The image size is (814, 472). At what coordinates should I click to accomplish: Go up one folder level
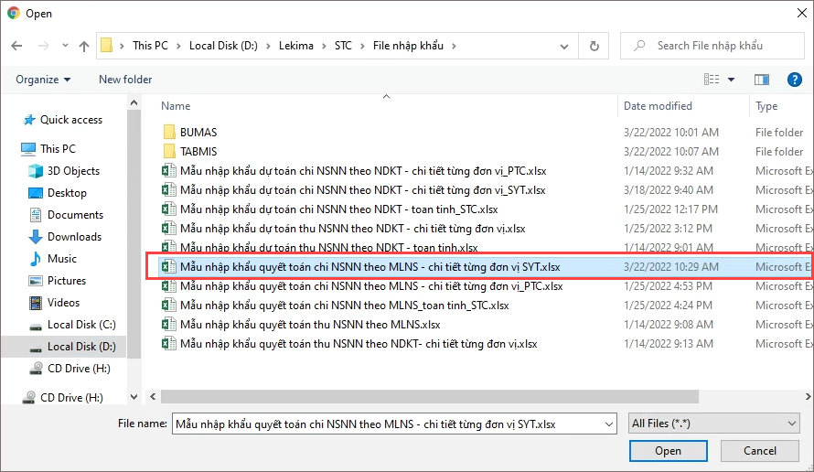[x=83, y=46]
